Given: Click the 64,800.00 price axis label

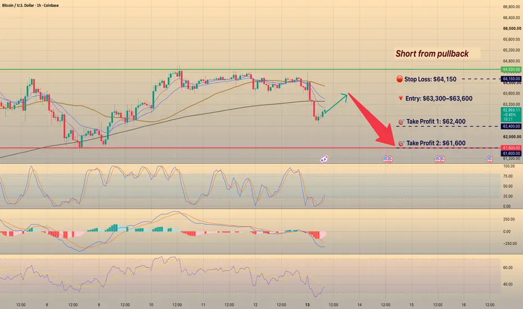Looking at the screenshot, I should (x=512, y=61).
